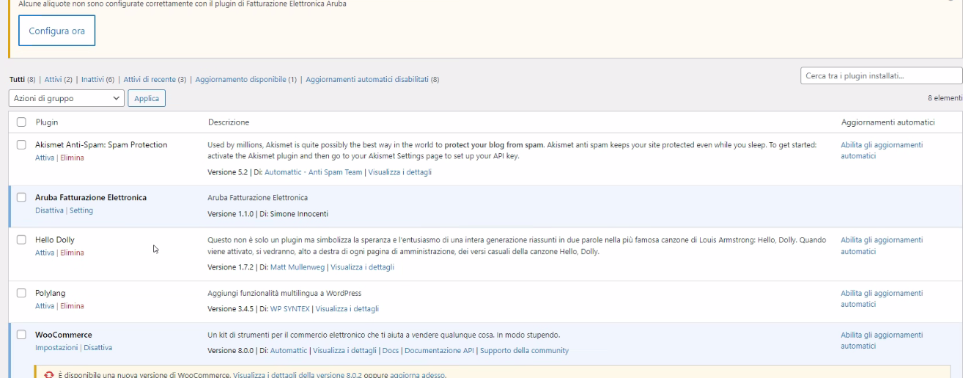Check the Hello Dolly plugin checkbox
963x378 pixels.
[x=21, y=240]
